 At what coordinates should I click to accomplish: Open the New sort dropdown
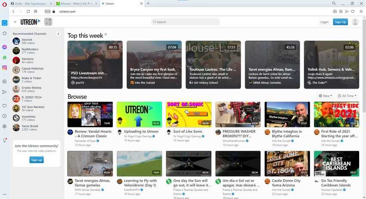pyautogui.click(x=326, y=96)
